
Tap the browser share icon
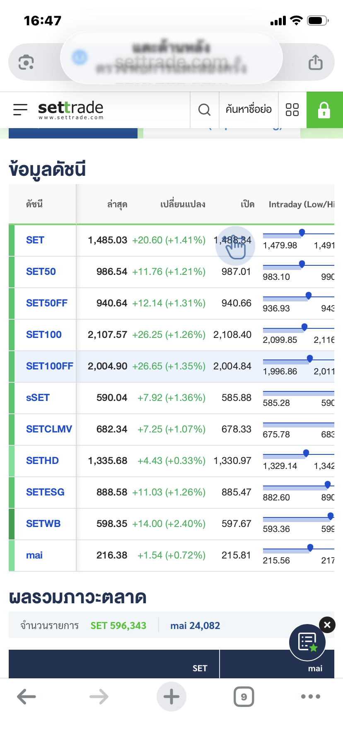pyautogui.click(x=315, y=63)
